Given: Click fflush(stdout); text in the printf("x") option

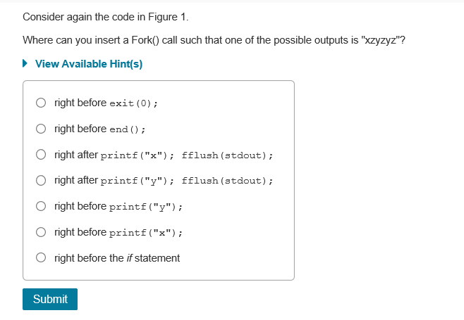Looking at the screenshot, I should pos(227,155).
